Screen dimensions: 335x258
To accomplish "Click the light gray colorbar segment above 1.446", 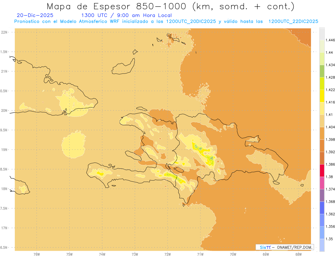I will click(322, 34).
